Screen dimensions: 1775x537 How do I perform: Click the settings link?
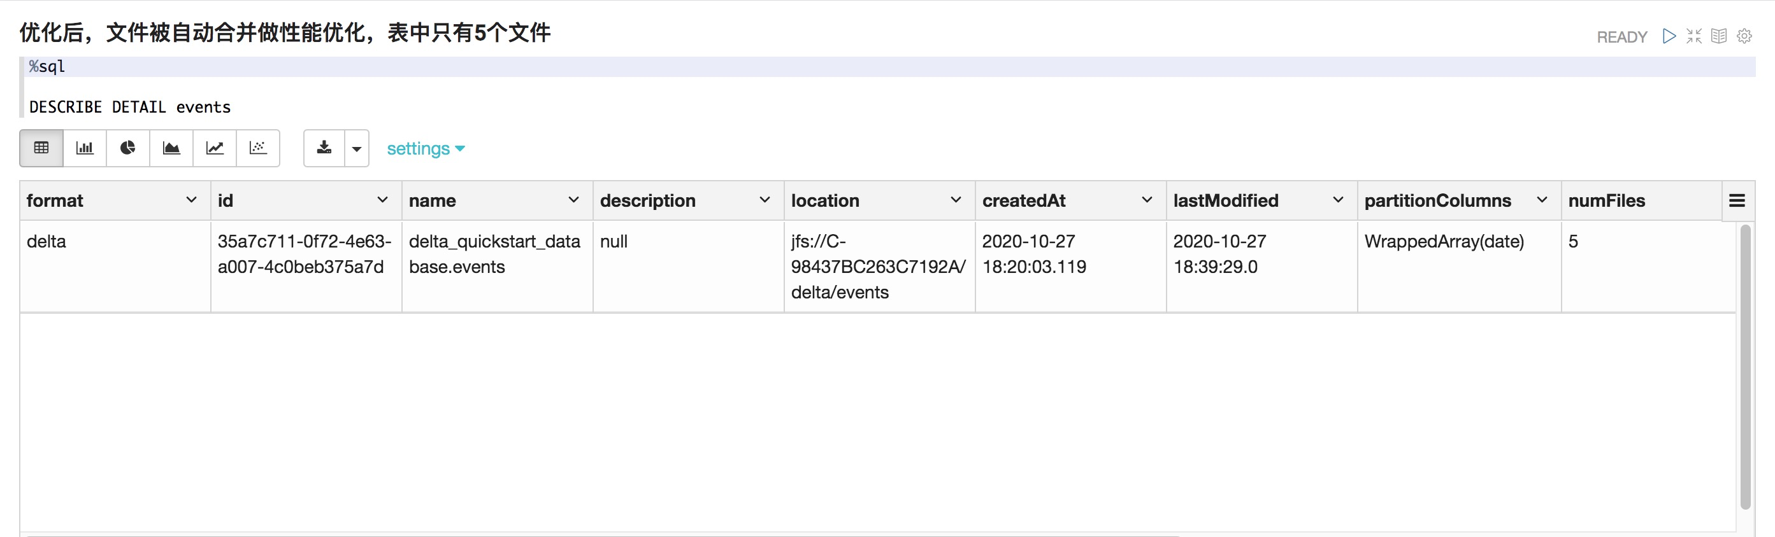(x=419, y=148)
